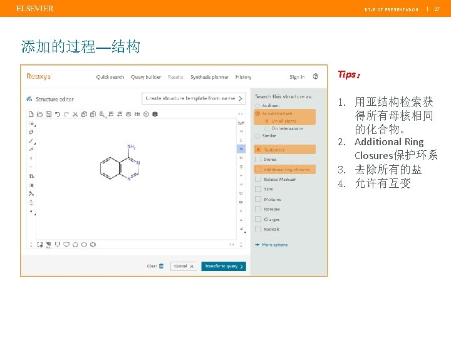Viewport: 451px width, 338px height.
Task: Select the 'As substructure' radio option
Action: (257, 113)
